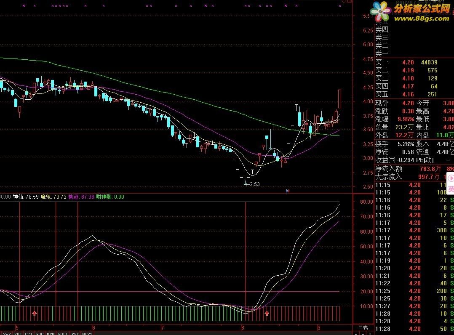Click the blue-red flag marker below the candlestick chart
The height and width of the screenshot is (335, 454).
(288, 191)
